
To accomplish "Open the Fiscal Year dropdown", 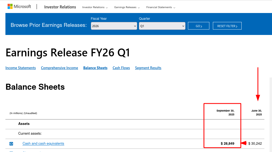I will [114, 26].
